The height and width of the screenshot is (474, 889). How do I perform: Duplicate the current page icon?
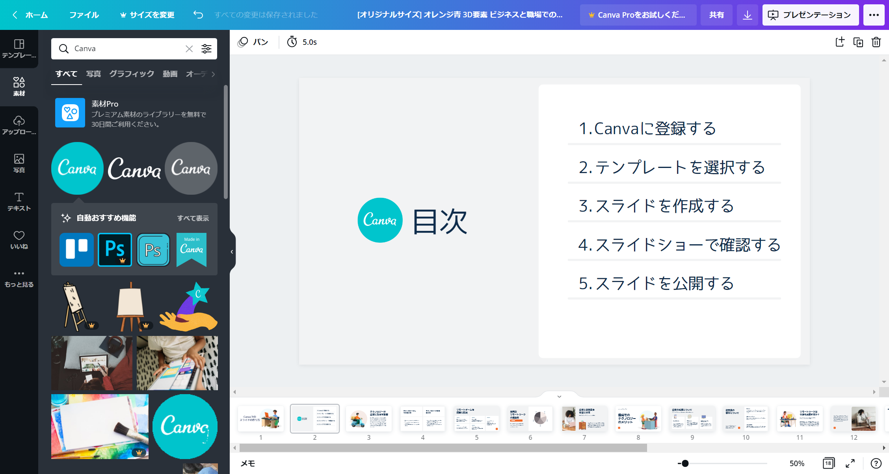858,42
